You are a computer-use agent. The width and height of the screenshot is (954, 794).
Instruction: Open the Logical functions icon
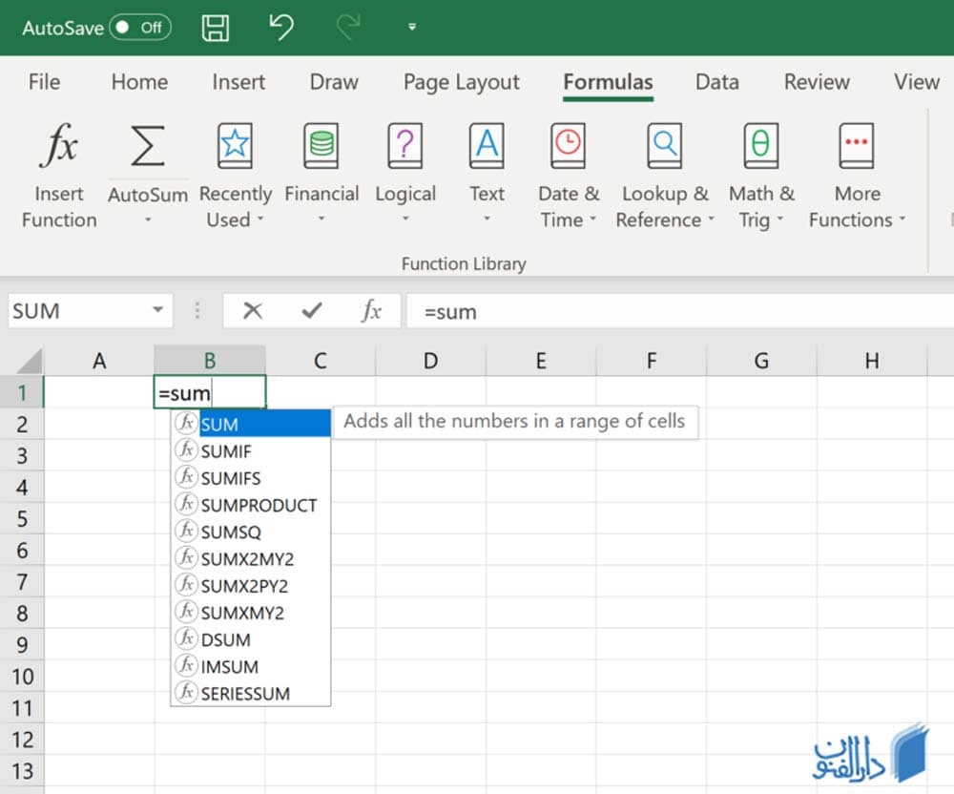[404, 146]
